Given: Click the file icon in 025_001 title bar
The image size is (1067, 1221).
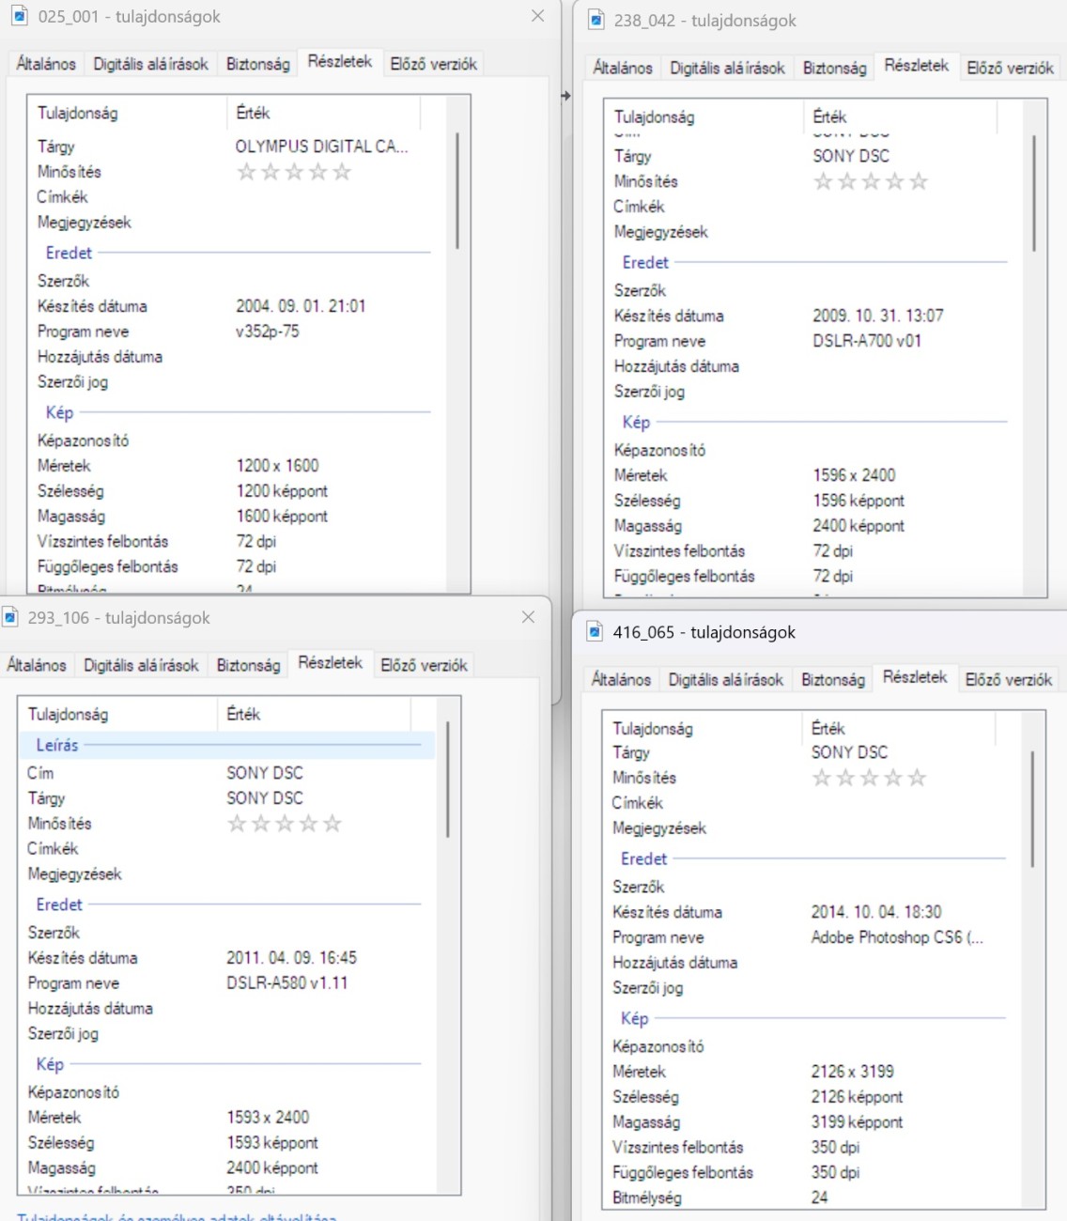Looking at the screenshot, I should click(x=19, y=16).
